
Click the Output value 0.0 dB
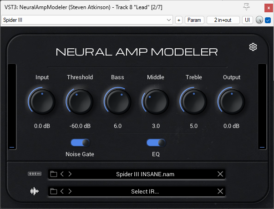[x=231, y=126]
